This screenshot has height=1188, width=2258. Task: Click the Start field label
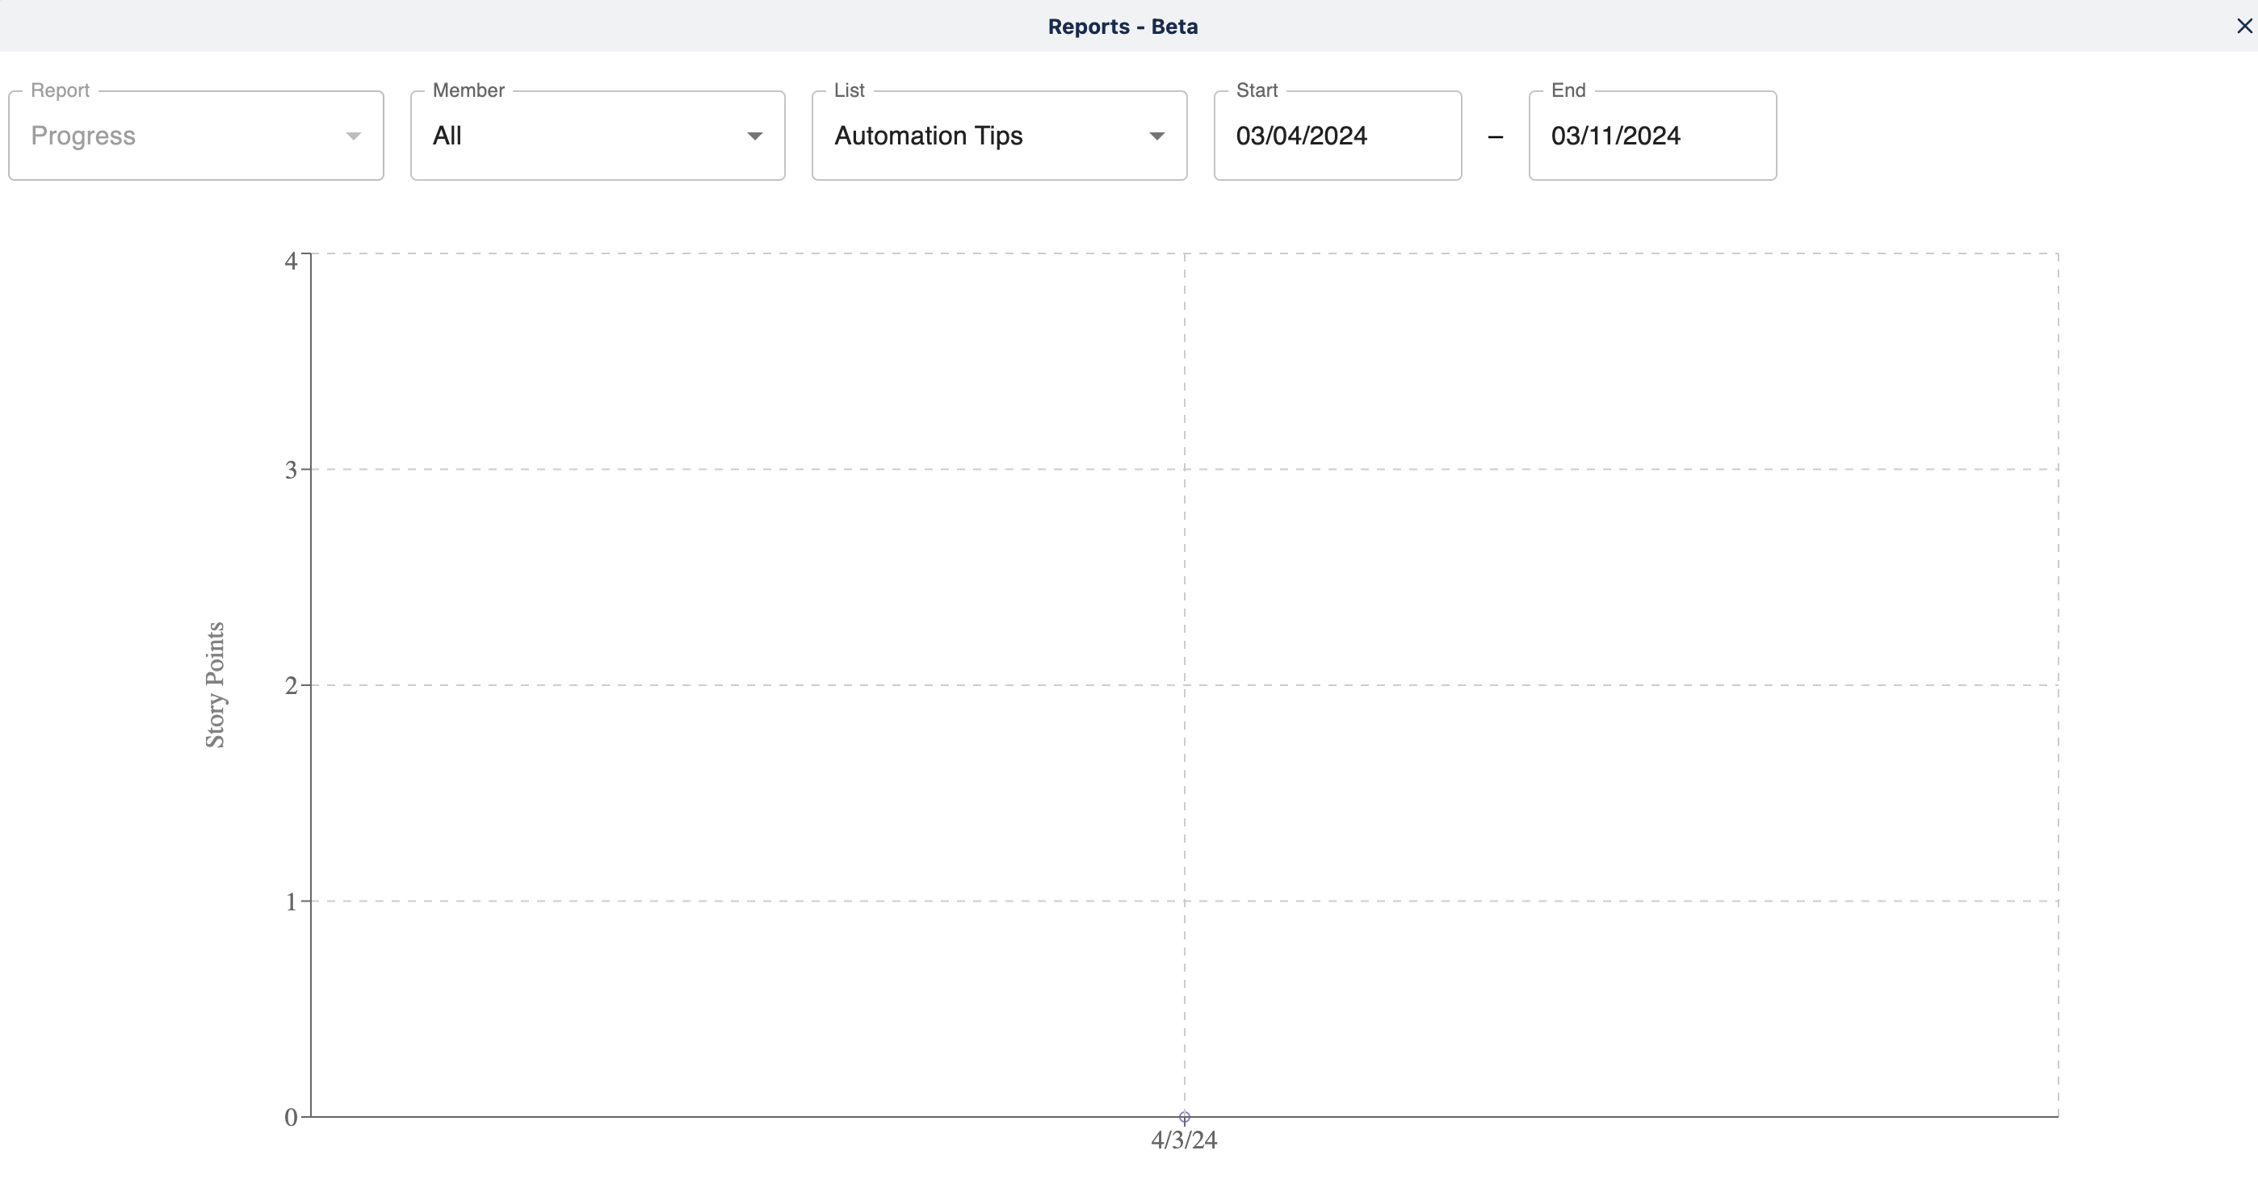[x=1256, y=90]
